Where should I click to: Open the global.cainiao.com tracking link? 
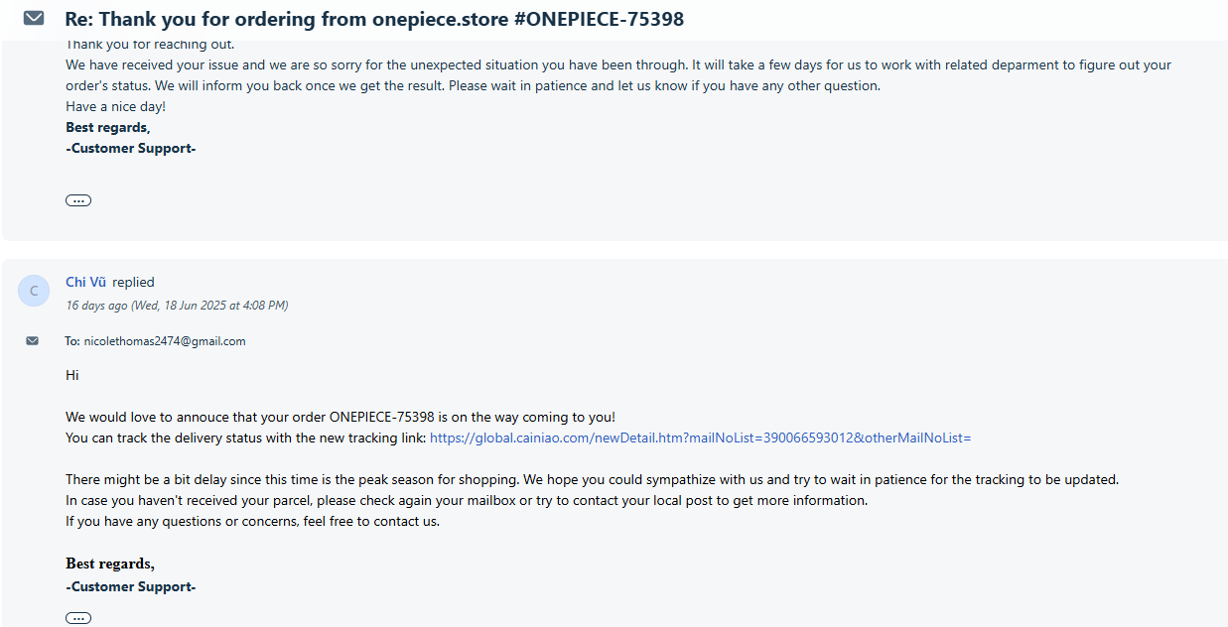point(700,438)
